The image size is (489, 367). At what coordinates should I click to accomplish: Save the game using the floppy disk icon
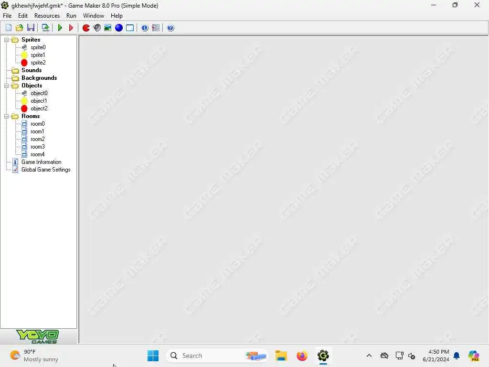31,28
